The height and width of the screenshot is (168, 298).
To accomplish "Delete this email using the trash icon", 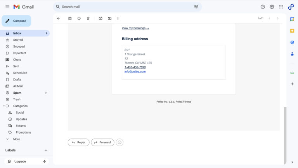I will click(x=88, y=18).
